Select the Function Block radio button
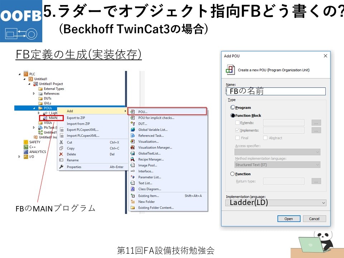The image size is (344, 258). click(233, 115)
